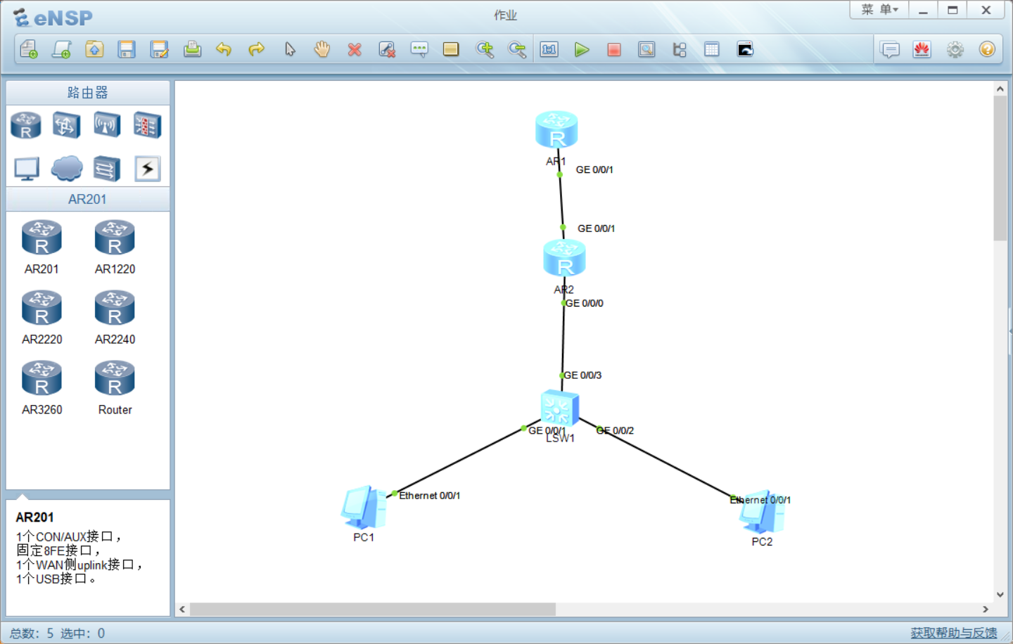Click the 获取帮助与反馈 help link
This screenshot has width=1013, height=644.
(x=953, y=633)
